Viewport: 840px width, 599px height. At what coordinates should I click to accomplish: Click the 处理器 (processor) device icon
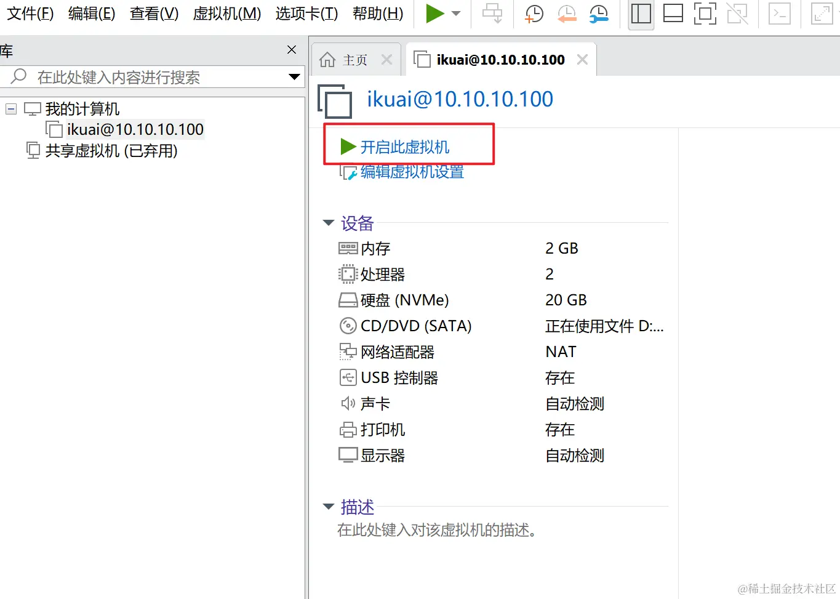348,274
